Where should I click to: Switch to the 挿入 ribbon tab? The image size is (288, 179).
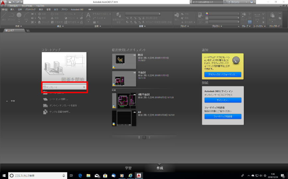click(x=12, y=9)
